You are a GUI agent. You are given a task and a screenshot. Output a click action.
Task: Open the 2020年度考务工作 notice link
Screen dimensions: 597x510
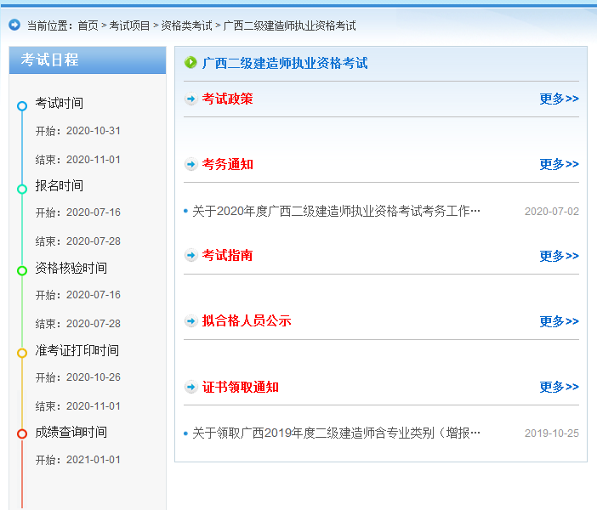336,212
